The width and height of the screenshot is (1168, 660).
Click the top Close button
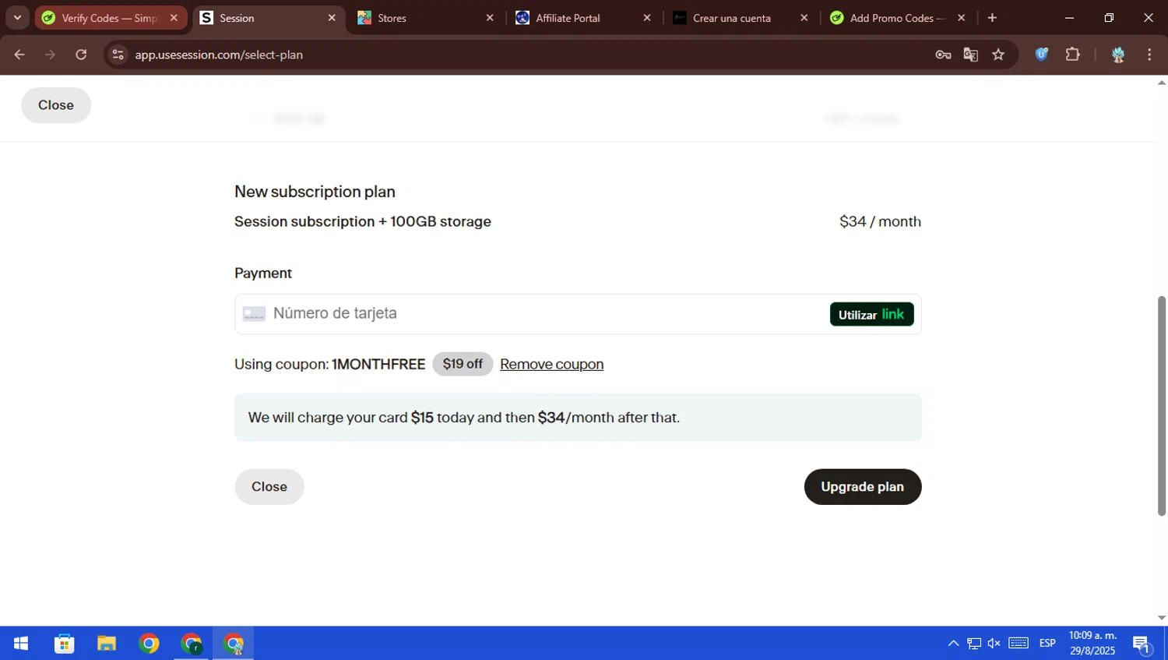[x=56, y=105]
